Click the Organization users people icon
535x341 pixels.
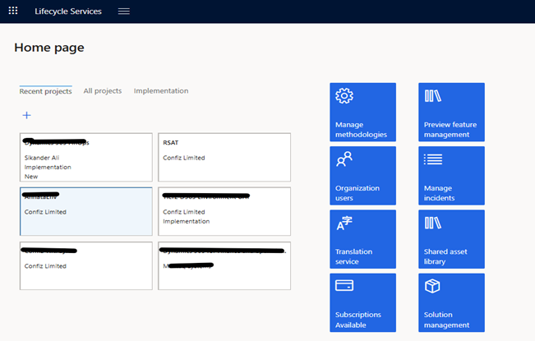point(344,159)
